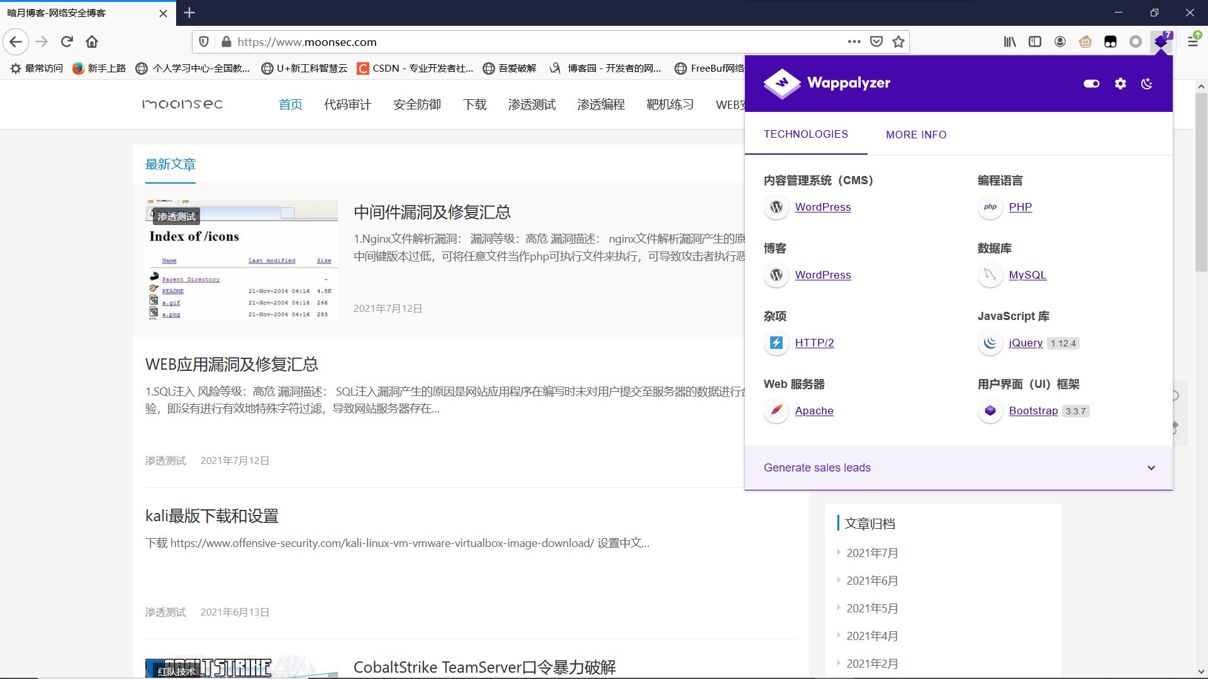Click the moonsec site logo

(x=182, y=104)
